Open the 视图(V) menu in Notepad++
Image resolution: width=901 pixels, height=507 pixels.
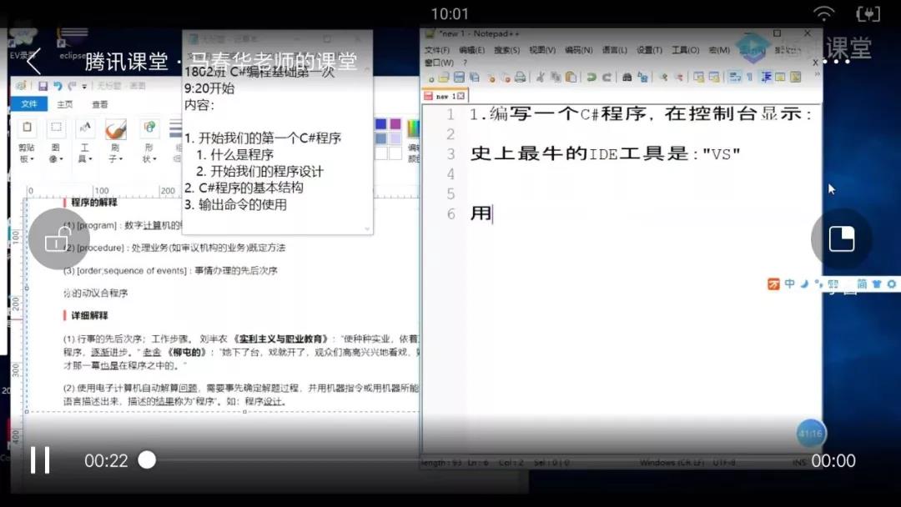pyautogui.click(x=542, y=51)
